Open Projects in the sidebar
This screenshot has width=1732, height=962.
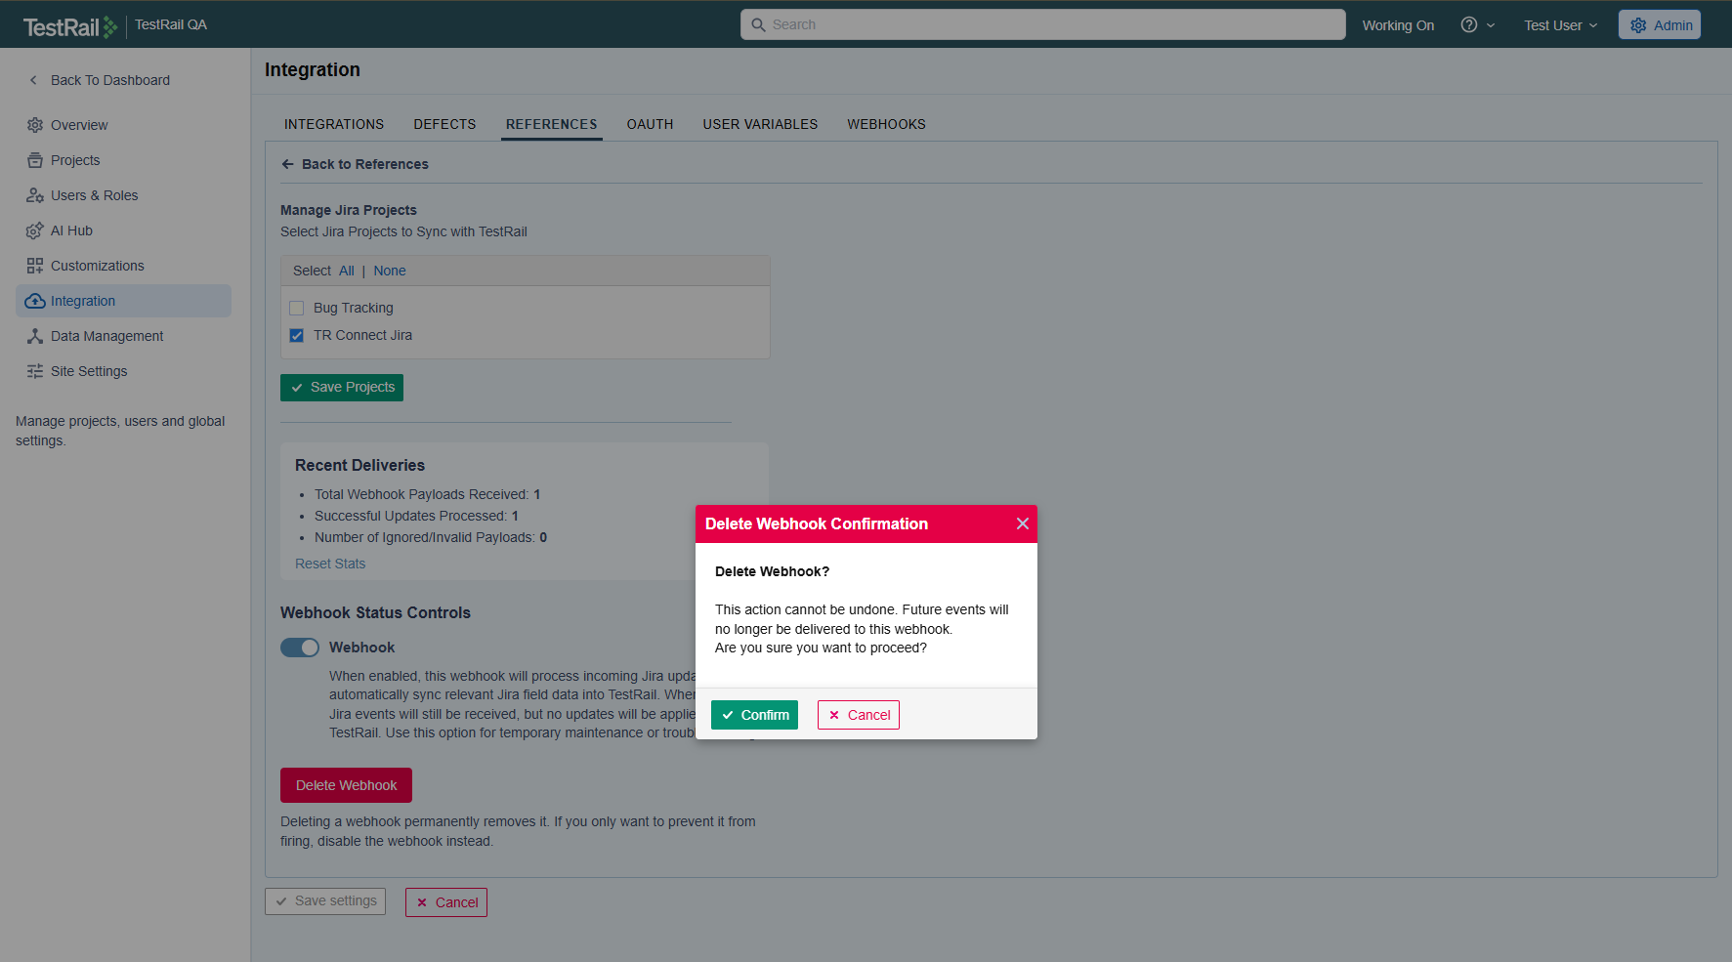[123, 160]
